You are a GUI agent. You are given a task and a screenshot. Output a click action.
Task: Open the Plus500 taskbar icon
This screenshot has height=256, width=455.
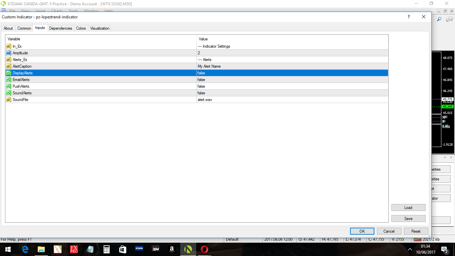click(139, 249)
